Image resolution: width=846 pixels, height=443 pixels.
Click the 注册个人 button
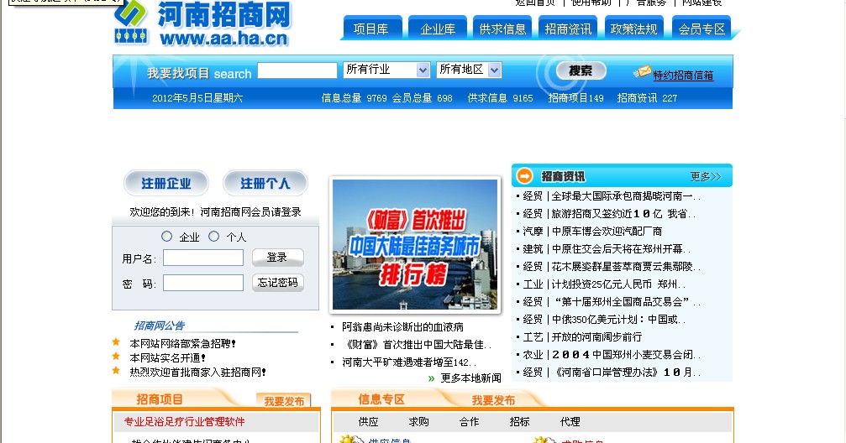pyautogui.click(x=265, y=183)
